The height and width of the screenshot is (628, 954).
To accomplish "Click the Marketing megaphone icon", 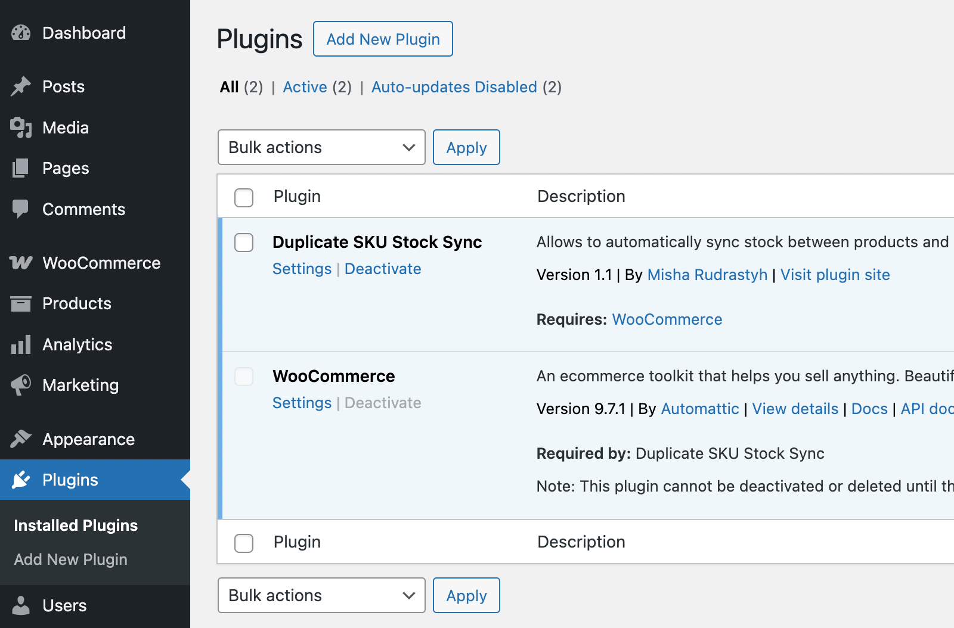I will tap(21, 385).
